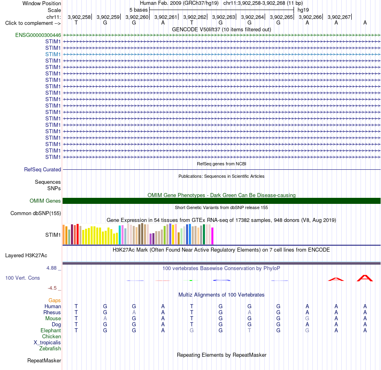Open the RefSeq Curated track label

point(42,170)
